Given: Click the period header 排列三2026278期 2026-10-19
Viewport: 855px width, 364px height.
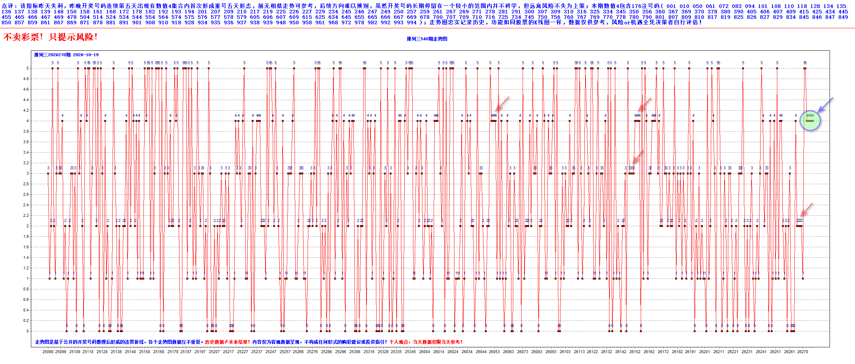Looking at the screenshot, I should (x=66, y=55).
